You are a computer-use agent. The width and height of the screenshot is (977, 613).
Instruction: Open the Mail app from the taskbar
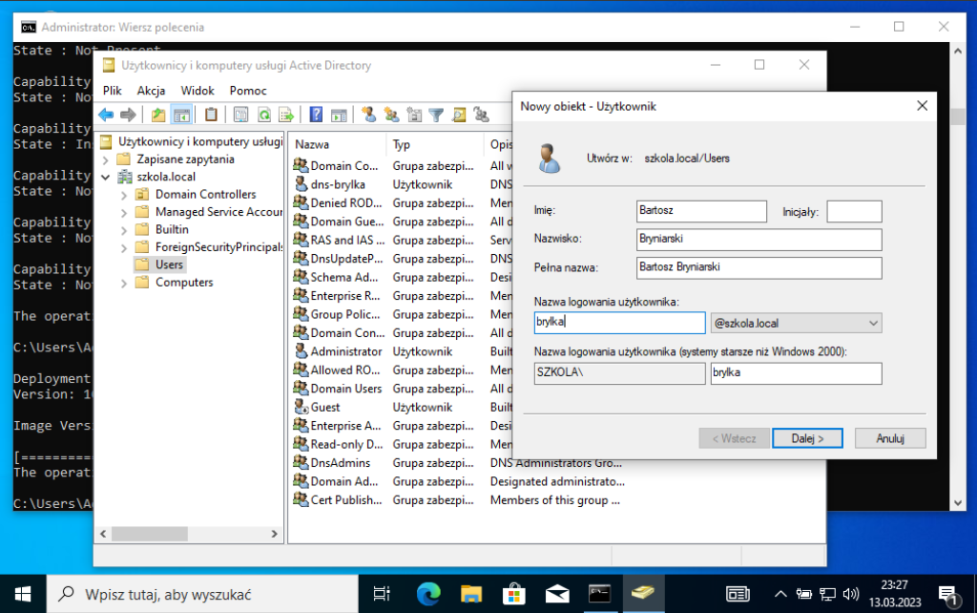click(x=557, y=594)
